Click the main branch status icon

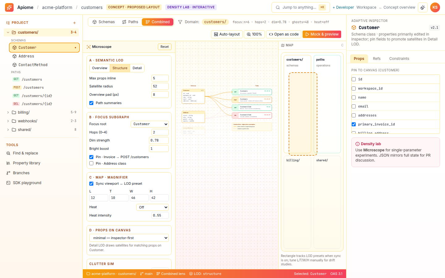(x=142, y=274)
